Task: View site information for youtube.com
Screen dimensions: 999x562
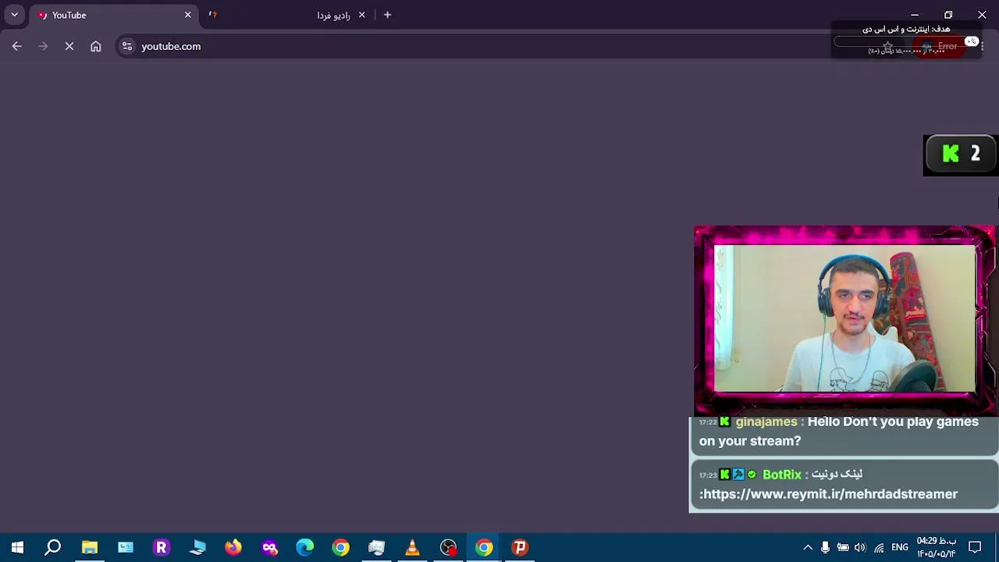Action: click(x=127, y=46)
